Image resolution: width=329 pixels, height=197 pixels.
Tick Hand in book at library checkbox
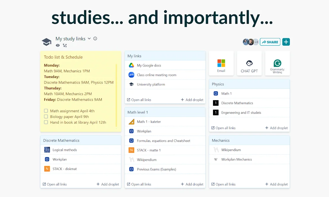[46, 122]
